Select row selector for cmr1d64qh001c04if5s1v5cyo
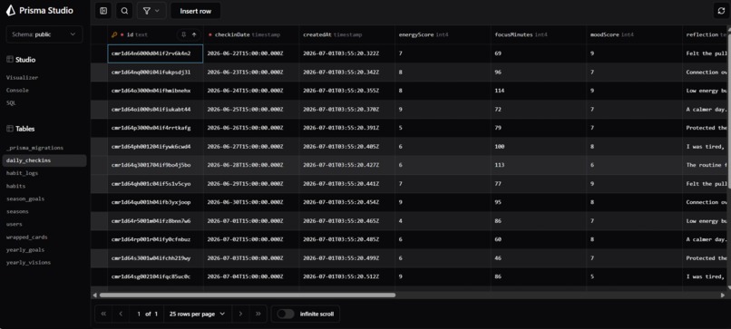Image resolution: width=731 pixels, height=329 pixels. [99, 184]
